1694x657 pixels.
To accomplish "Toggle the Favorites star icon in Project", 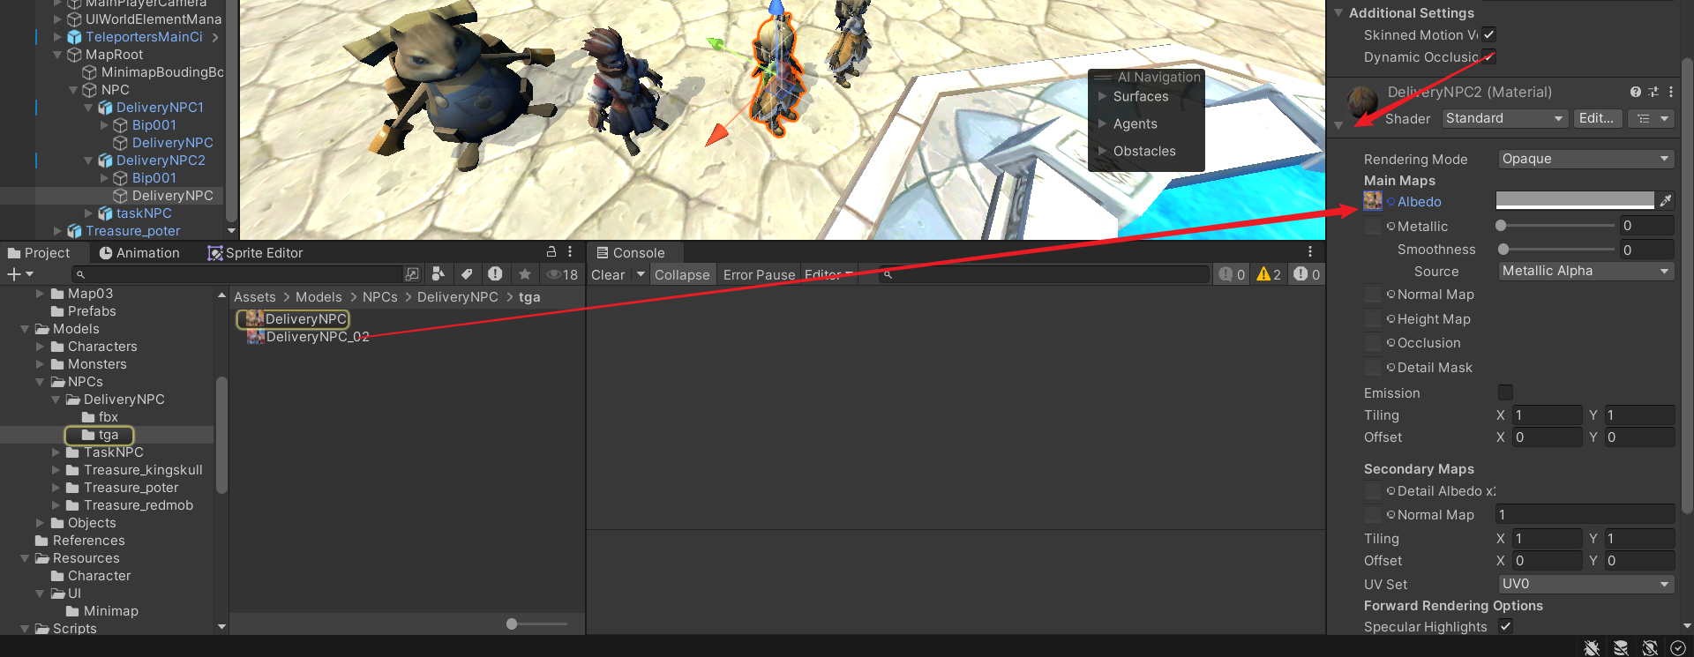I will 525,274.
